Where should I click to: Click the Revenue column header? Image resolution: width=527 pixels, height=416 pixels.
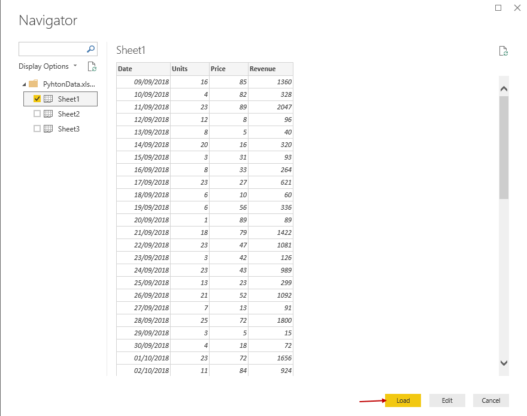pyautogui.click(x=271, y=69)
